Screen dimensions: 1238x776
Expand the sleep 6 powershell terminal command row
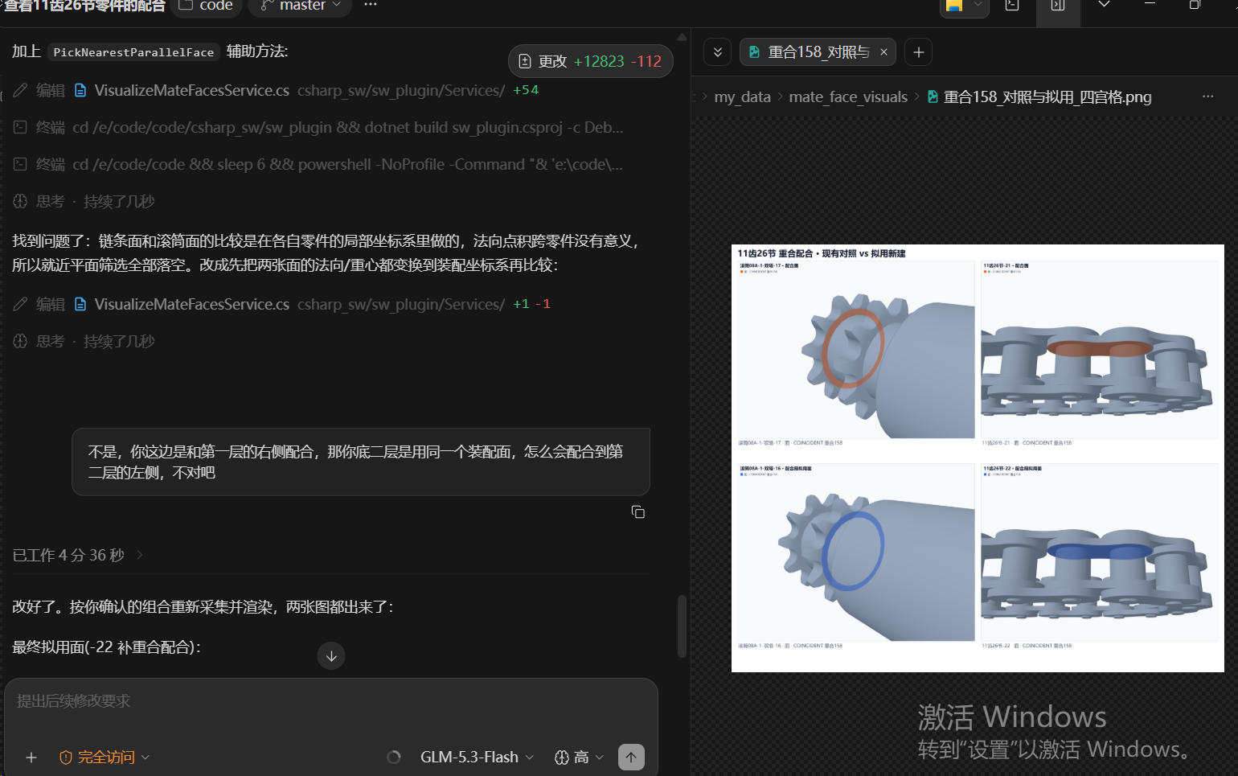(x=318, y=164)
